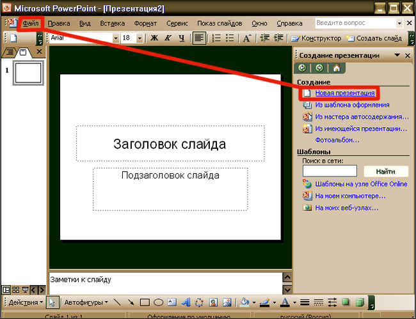Open the font size 18 dropdown
The width and height of the screenshot is (416, 319).
pos(140,38)
